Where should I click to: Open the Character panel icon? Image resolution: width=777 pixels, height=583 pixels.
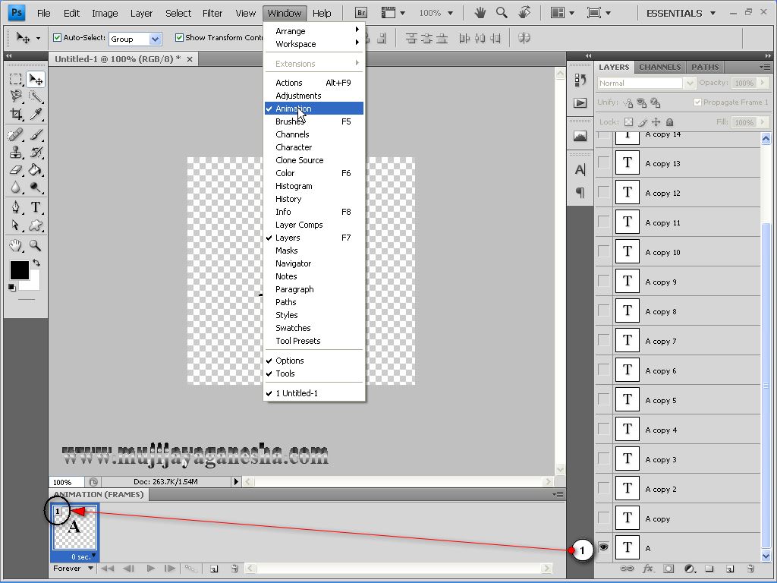coord(580,170)
